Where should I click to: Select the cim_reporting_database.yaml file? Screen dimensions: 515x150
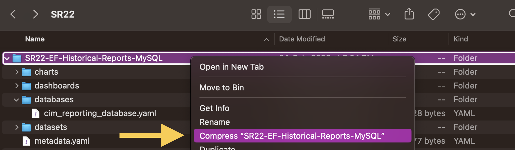click(100, 113)
